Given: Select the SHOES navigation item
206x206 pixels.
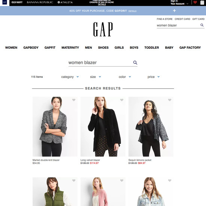Looking at the screenshot, I should pos(103,48).
